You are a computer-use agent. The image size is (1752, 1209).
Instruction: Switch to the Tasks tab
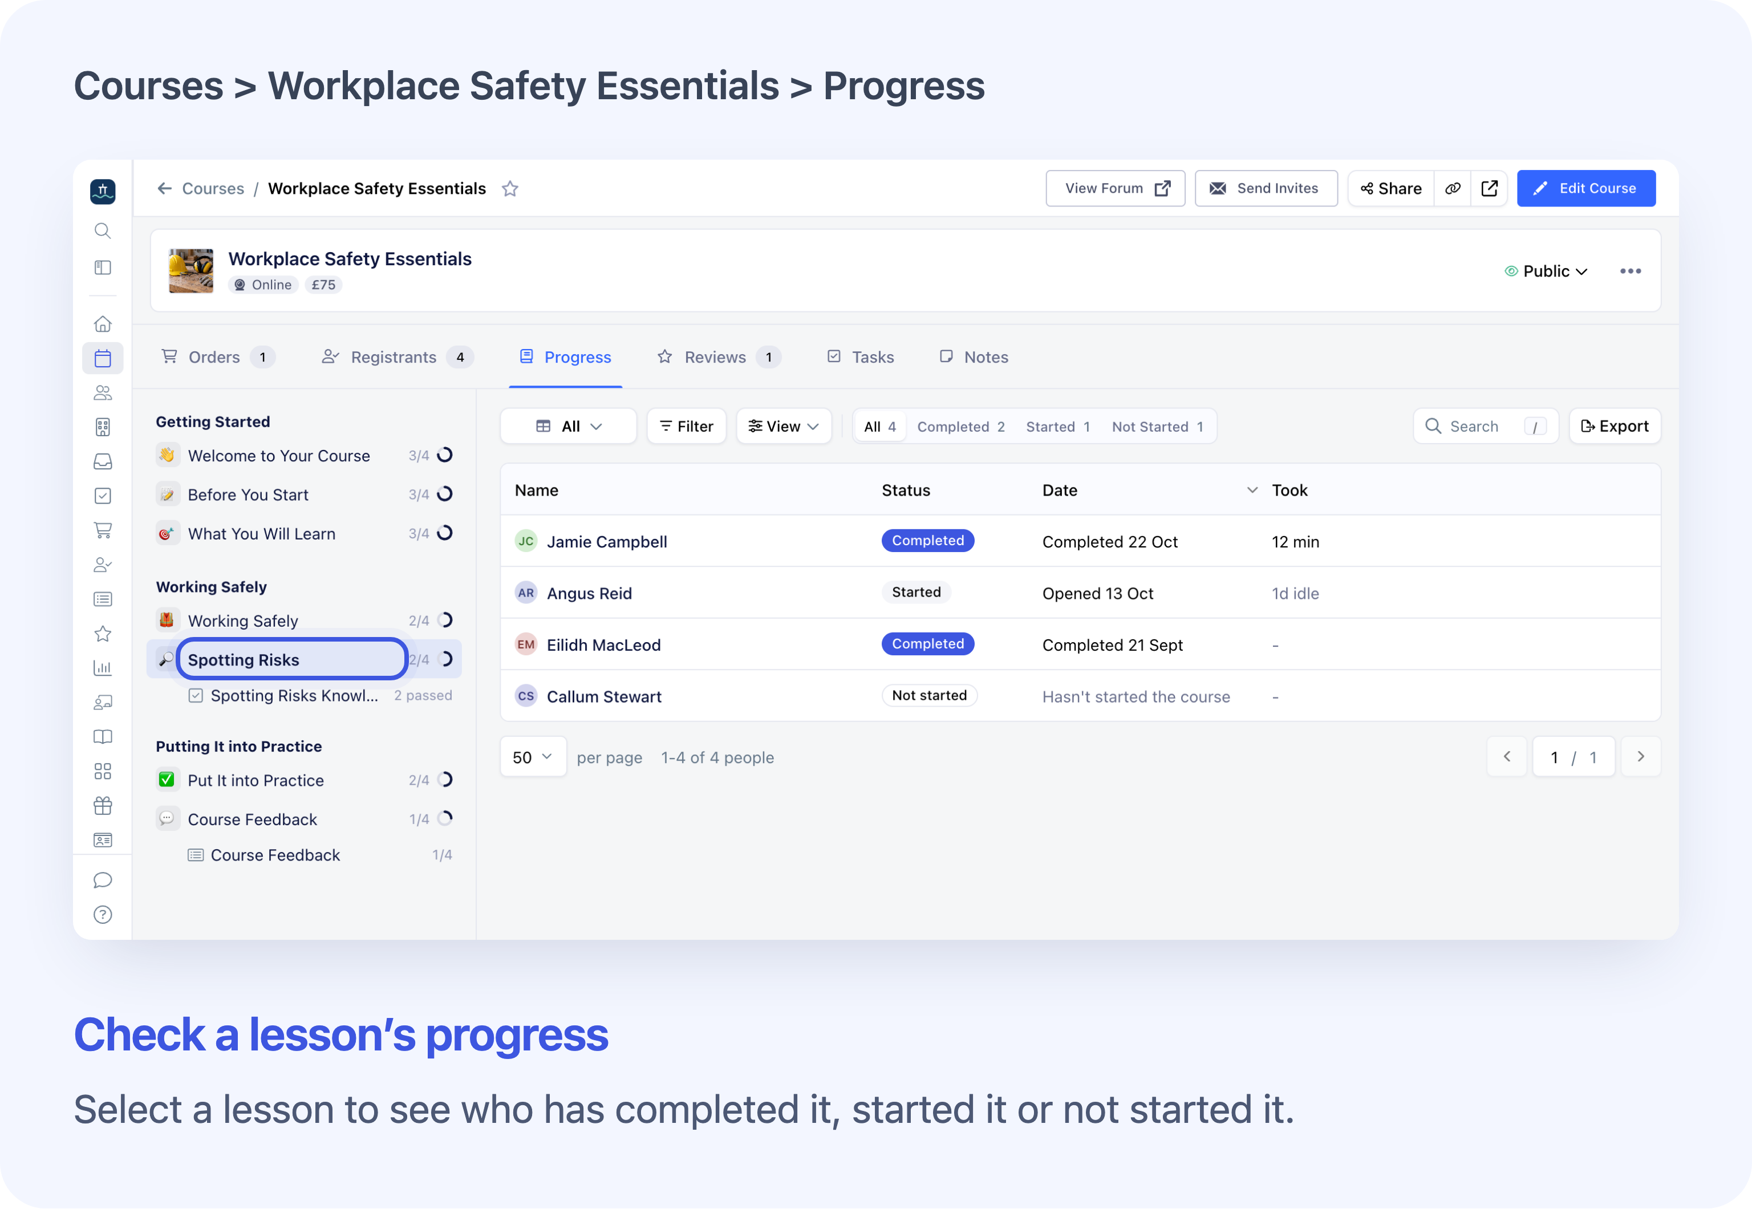coord(859,357)
